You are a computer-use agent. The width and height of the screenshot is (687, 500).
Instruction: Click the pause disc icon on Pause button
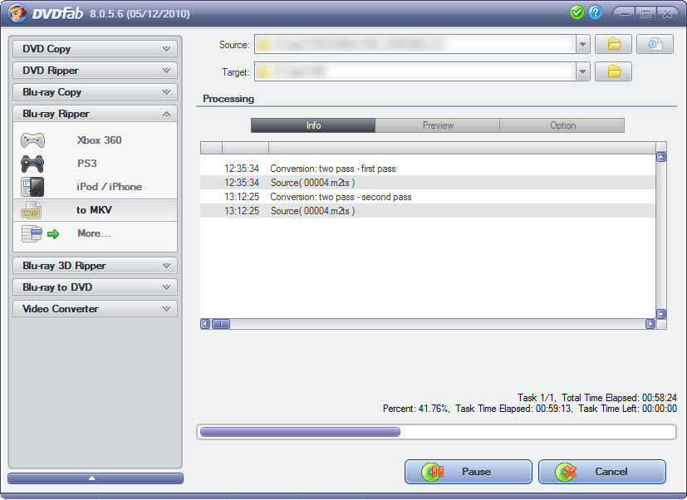click(433, 472)
